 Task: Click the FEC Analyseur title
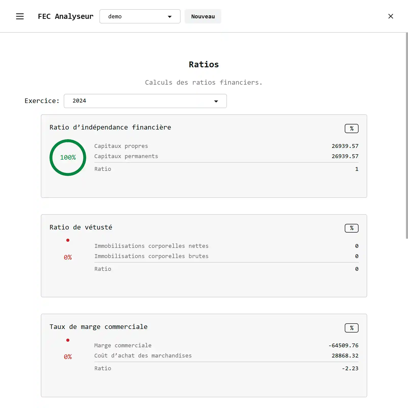tap(66, 16)
